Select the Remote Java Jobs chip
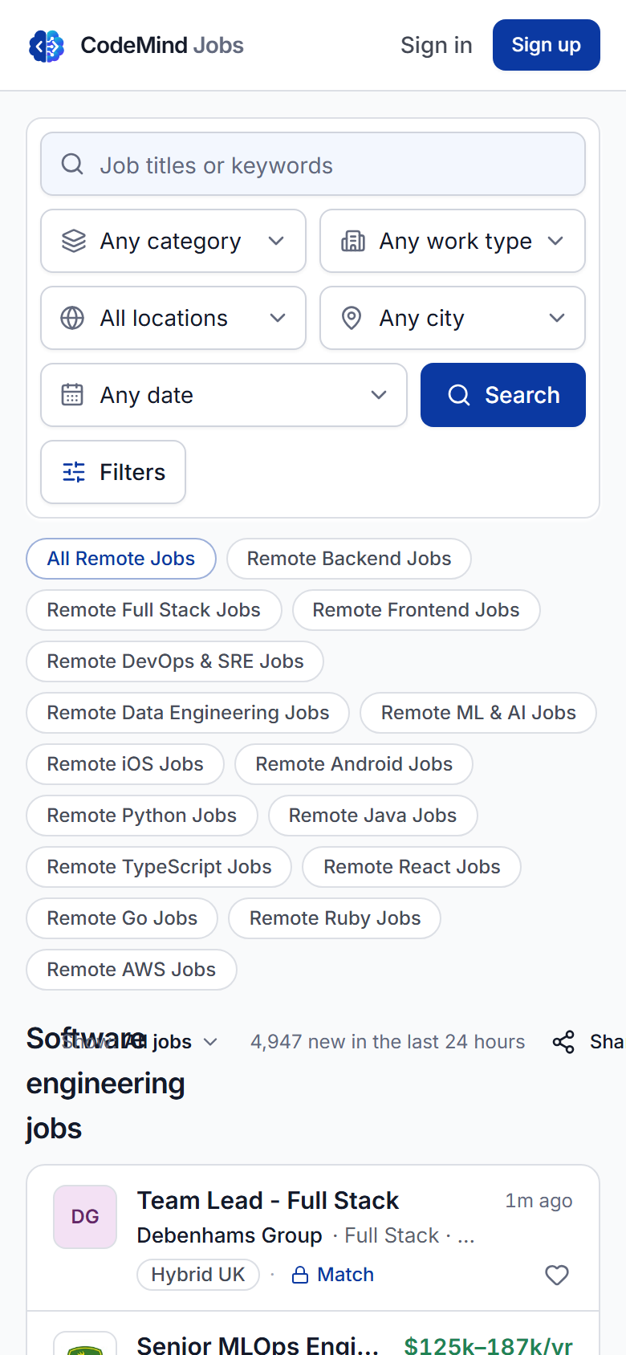 tap(373, 816)
